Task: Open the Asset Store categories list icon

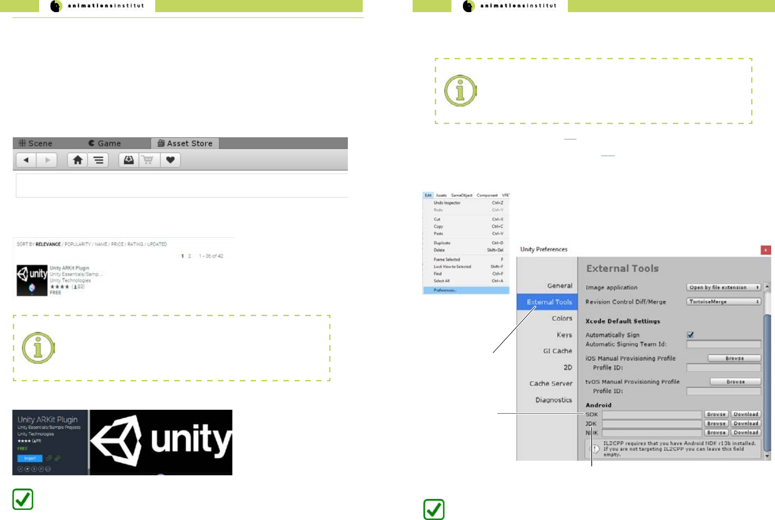Action: point(98,160)
